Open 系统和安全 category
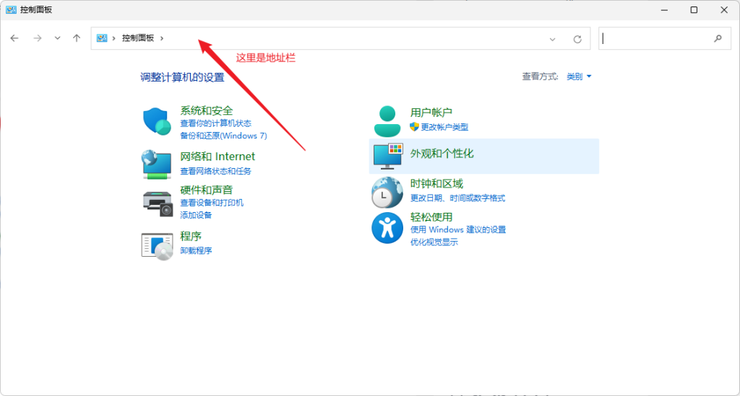This screenshot has height=396, width=740. pyautogui.click(x=206, y=110)
